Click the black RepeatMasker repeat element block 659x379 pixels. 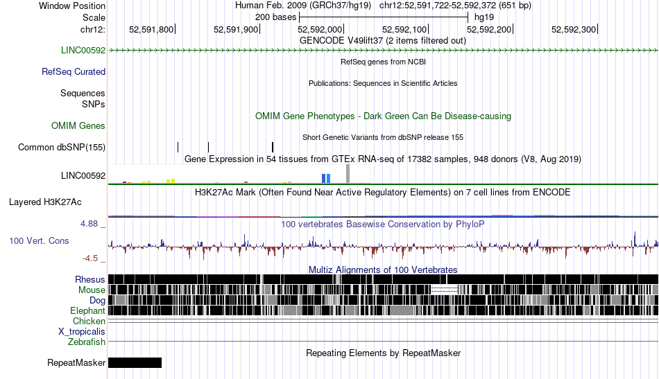point(135,362)
